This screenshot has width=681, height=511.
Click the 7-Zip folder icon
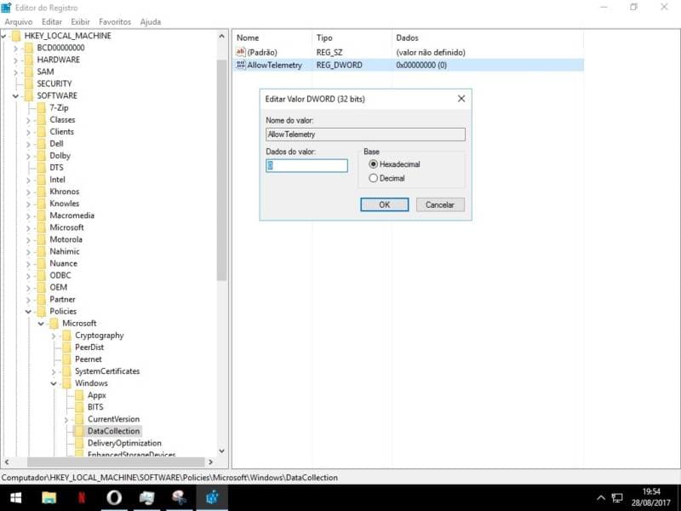click(42, 108)
